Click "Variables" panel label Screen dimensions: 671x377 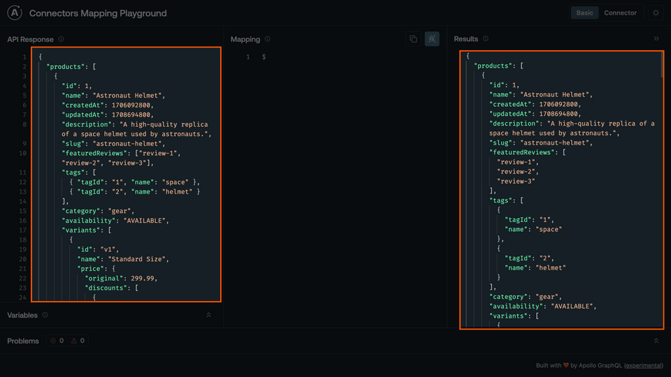(x=22, y=315)
